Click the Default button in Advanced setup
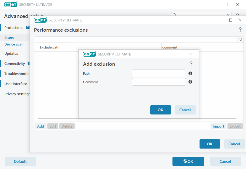 tap(20, 161)
